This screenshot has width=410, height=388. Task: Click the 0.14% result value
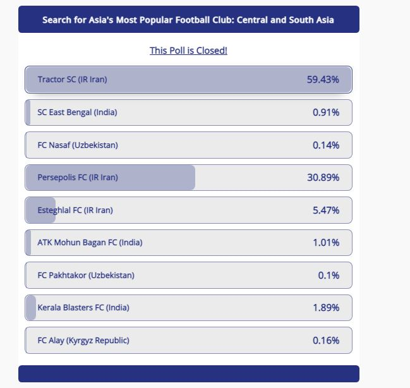point(326,145)
